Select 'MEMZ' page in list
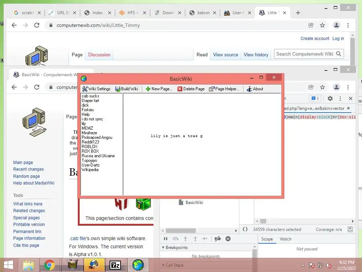362x272 pixels. (x=87, y=128)
